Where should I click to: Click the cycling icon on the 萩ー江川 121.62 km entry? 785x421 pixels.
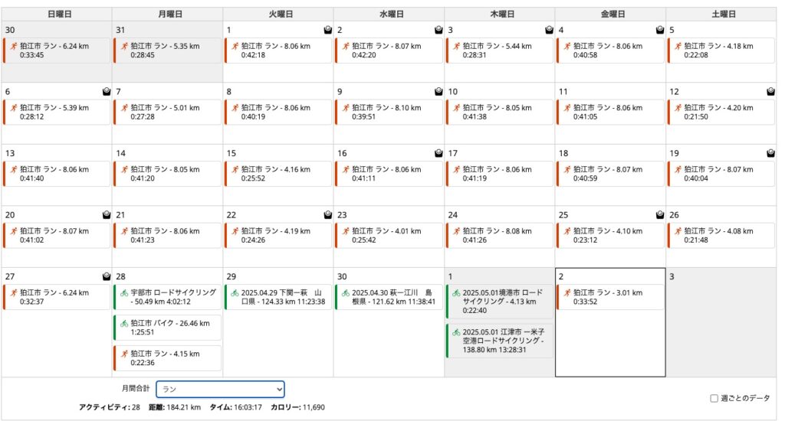pos(346,292)
